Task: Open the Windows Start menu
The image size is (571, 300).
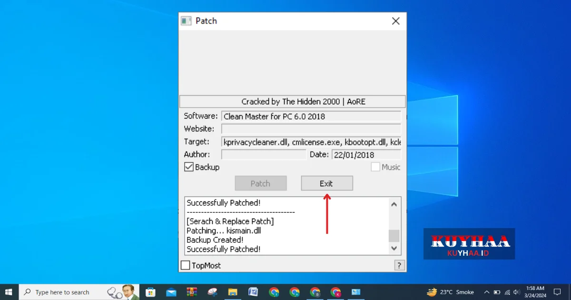Action: (9, 292)
